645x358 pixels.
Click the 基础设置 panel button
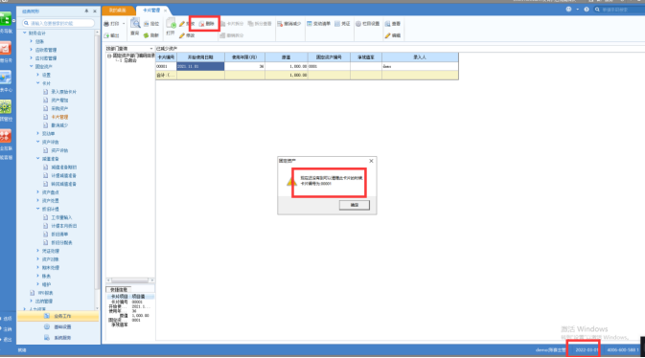[x=58, y=326]
